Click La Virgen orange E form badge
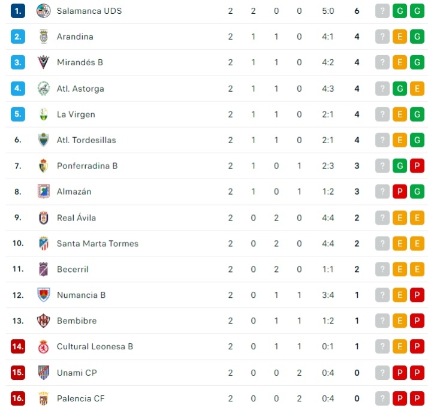Viewport: 428px width, 411px height. click(400, 114)
